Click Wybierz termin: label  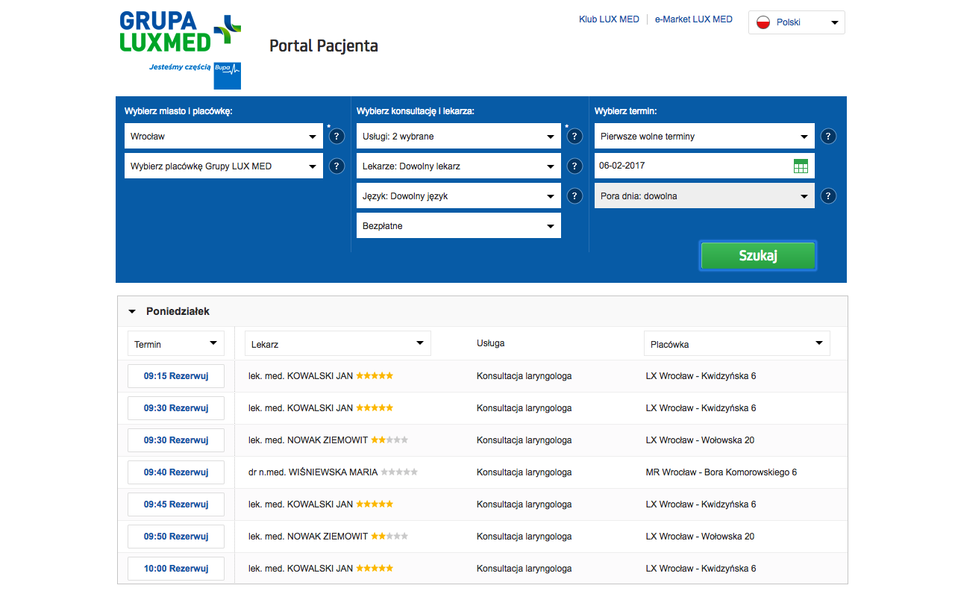(x=625, y=111)
